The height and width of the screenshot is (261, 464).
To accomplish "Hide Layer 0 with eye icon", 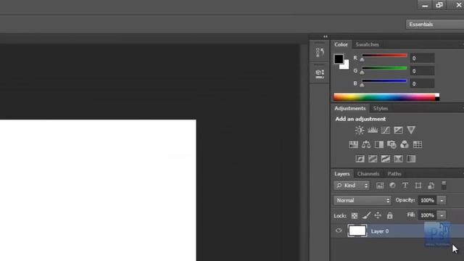I will tap(339, 231).
